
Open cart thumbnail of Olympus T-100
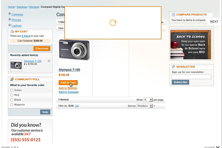(16, 65)
